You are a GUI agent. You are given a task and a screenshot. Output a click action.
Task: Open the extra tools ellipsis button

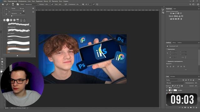coord(2,67)
